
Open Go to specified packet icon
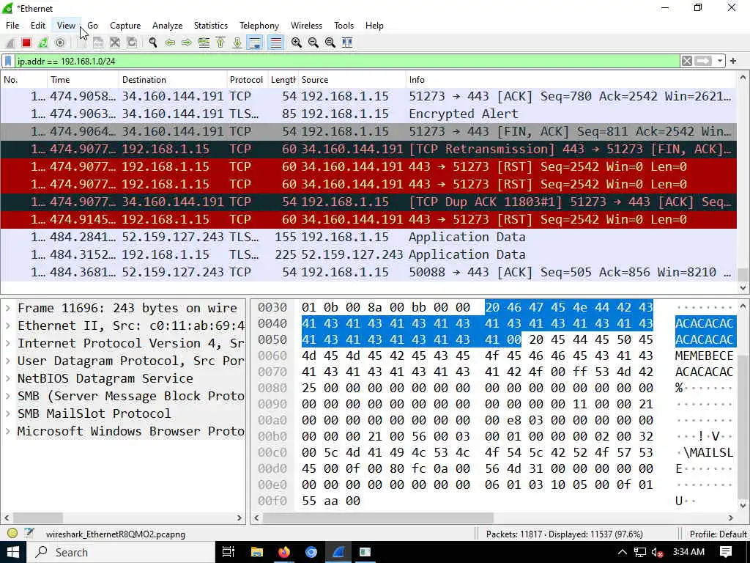[204, 43]
